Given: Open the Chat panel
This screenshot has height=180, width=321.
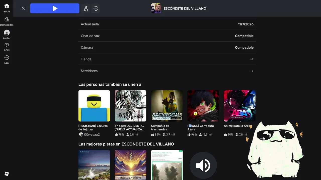Looking at the screenshot, I should [7, 47].
